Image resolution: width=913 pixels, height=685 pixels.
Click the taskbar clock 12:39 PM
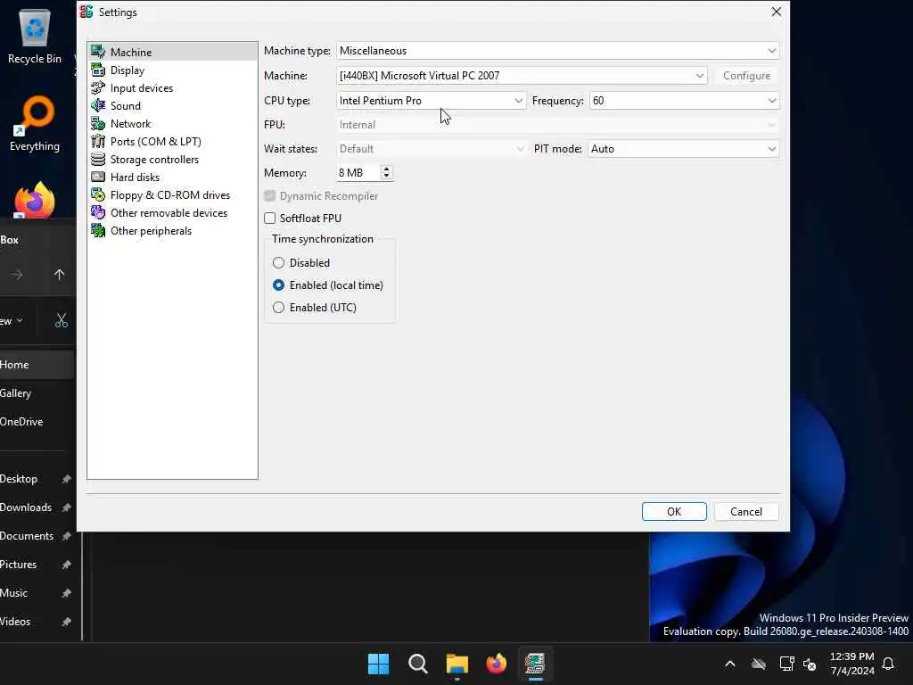point(851,656)
